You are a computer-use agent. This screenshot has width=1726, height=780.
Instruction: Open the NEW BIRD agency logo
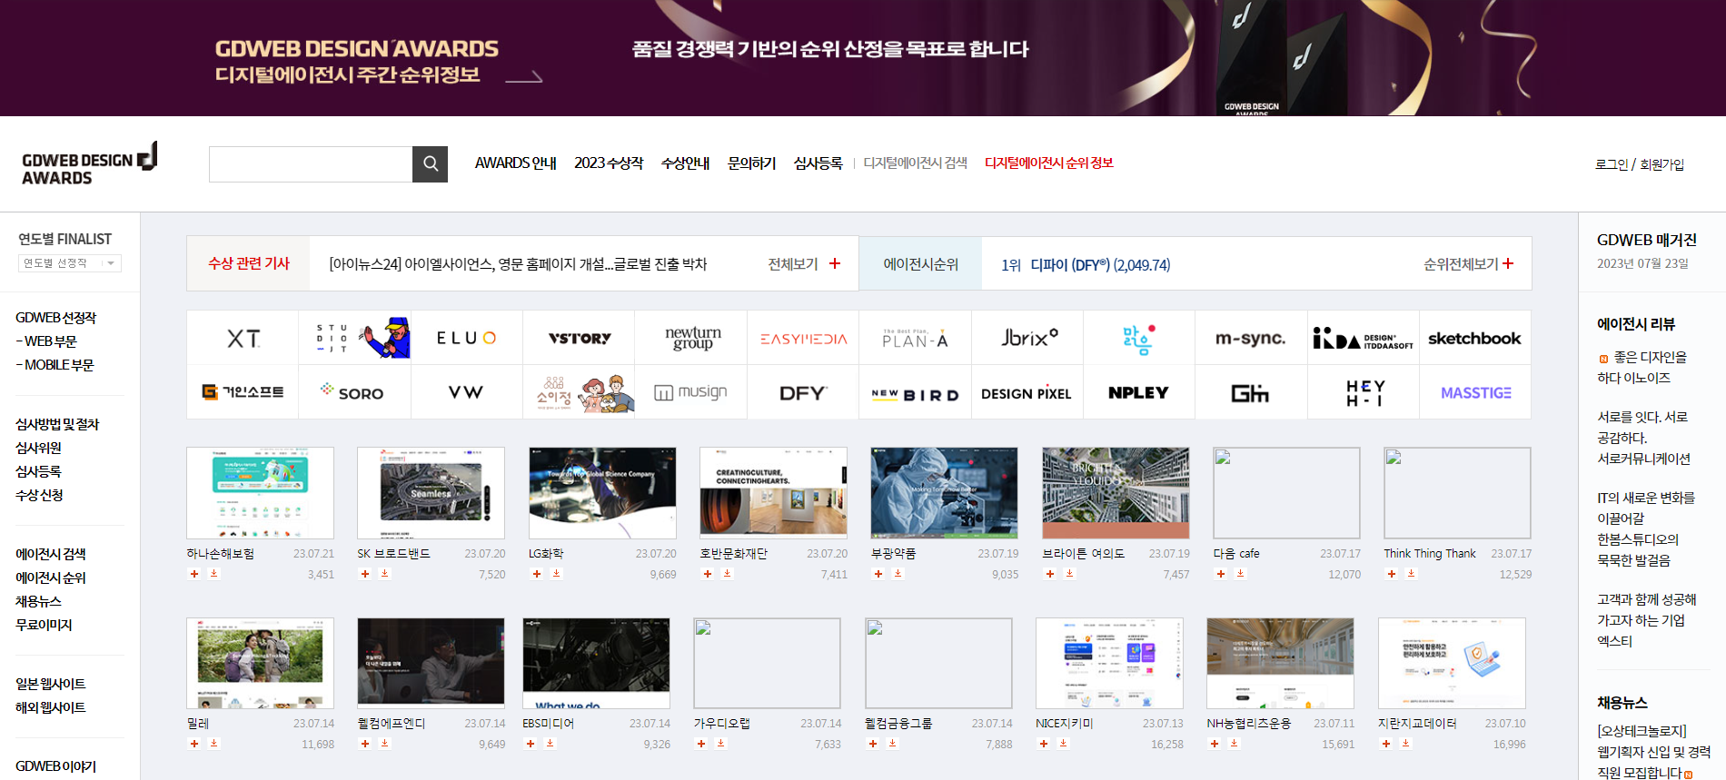(x=915, y=393)
